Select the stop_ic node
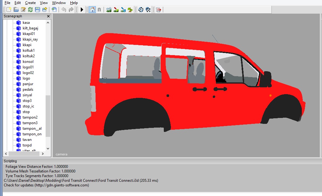This screenshot has height=196, width=322. [x=28, y=106]
